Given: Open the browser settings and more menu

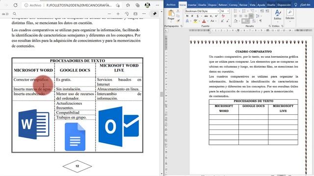Looking at the screenshot, I should pos(157,5).
